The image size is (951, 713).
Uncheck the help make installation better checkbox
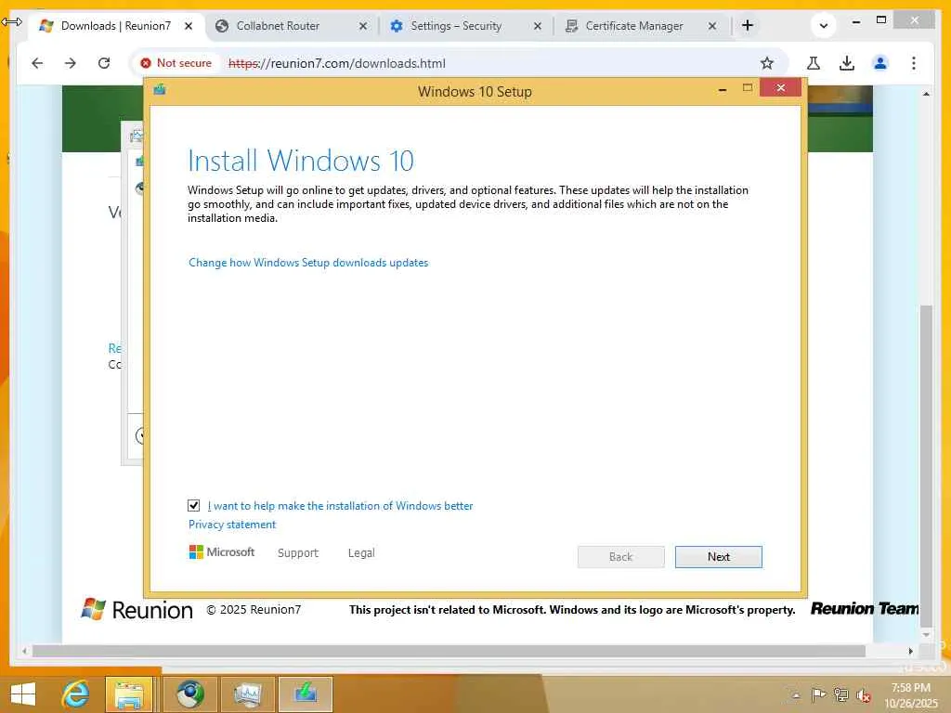[x=193, y=505]
